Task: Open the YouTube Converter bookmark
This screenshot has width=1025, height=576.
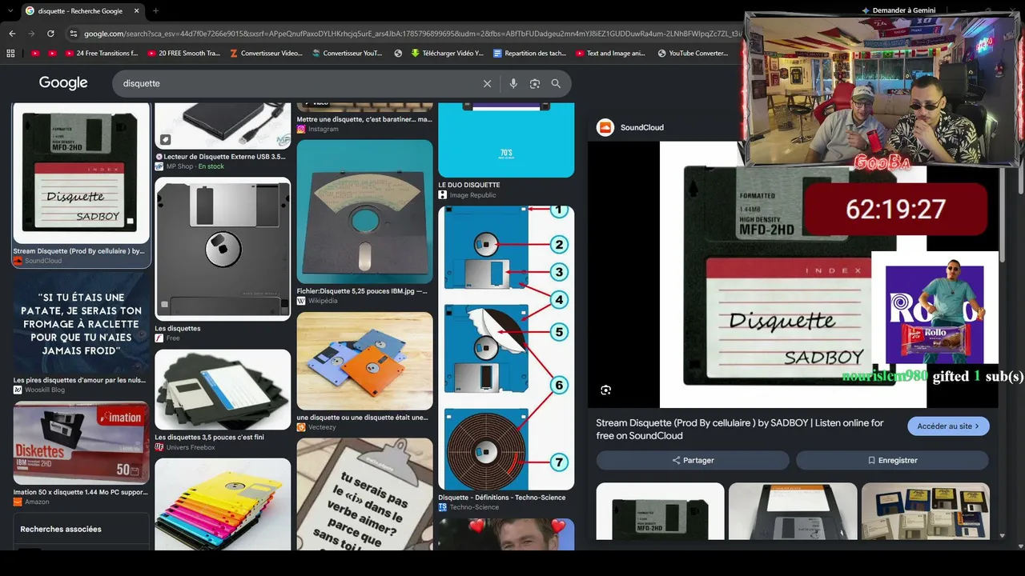Action: (x=693, y=54)
